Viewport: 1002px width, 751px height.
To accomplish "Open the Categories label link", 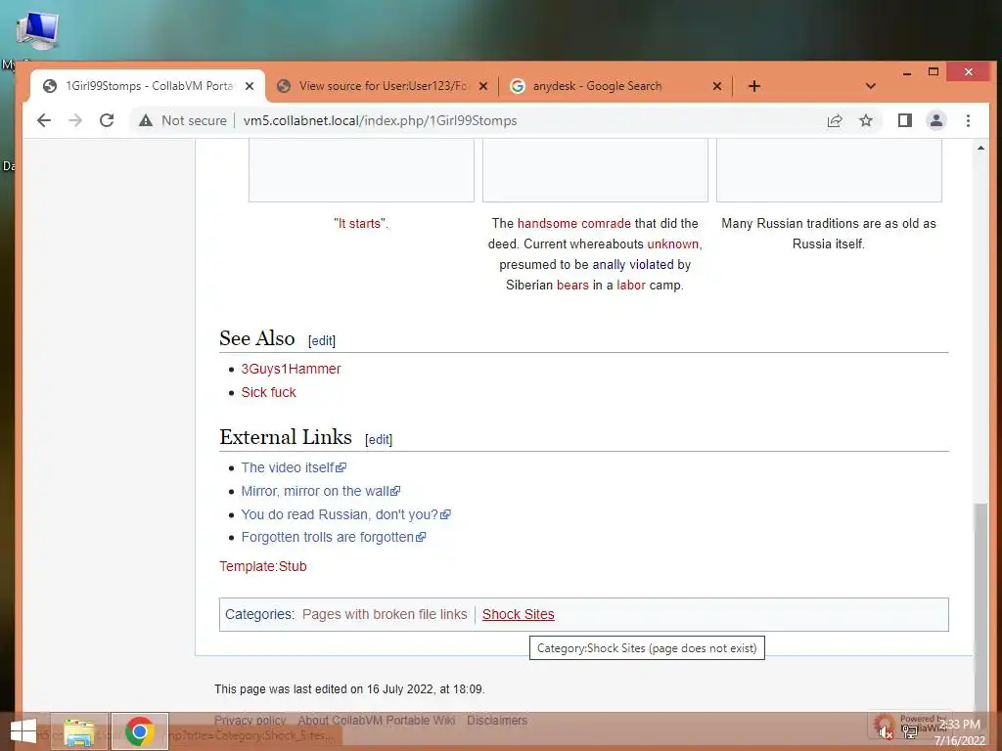I will [258, 614].
